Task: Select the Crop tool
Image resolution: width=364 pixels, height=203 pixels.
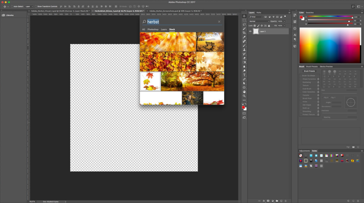Action: pyautogui.click(x=244, y=33)
